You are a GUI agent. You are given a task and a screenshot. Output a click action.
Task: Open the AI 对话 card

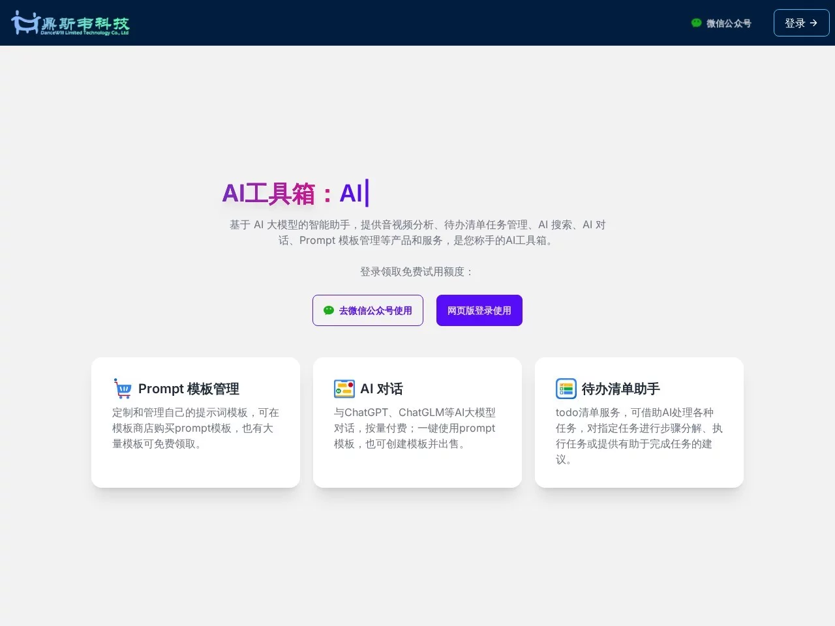point(417,422)
